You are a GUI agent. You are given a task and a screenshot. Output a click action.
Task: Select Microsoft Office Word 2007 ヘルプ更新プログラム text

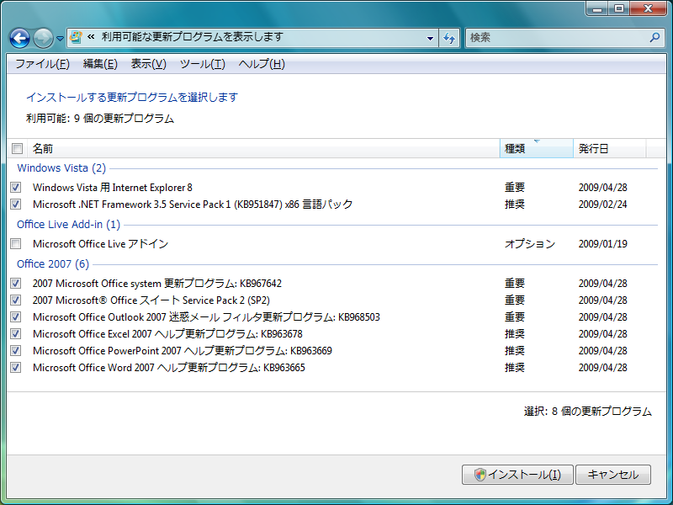[169, 368]
